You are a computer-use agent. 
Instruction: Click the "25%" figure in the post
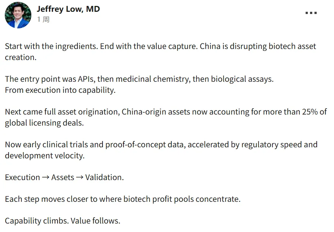pyautogui.click(x=309, y=112)
